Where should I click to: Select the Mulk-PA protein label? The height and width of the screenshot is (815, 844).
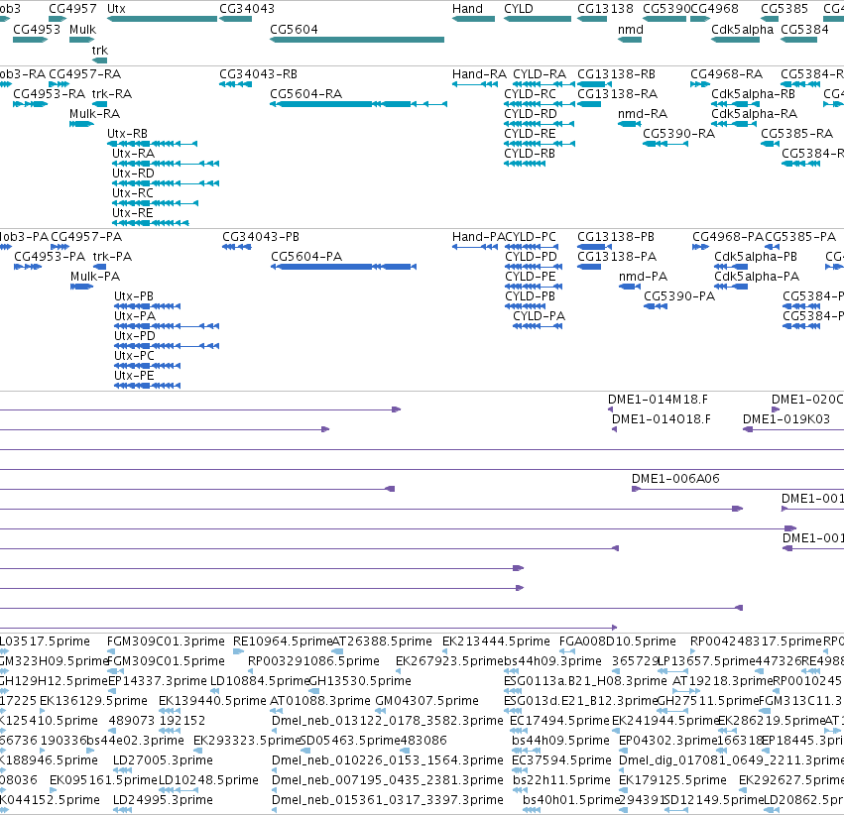click(95, 277)
